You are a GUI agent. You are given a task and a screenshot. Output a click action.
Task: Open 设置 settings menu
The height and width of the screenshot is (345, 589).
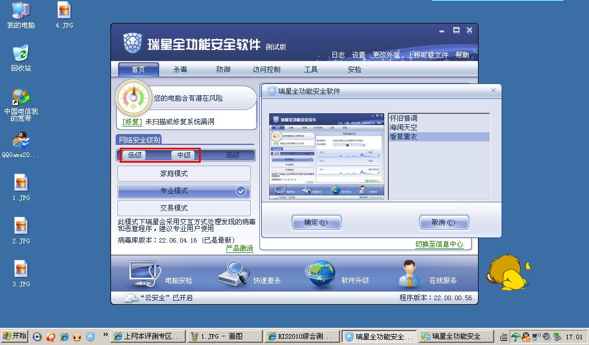tap(358, 55)
